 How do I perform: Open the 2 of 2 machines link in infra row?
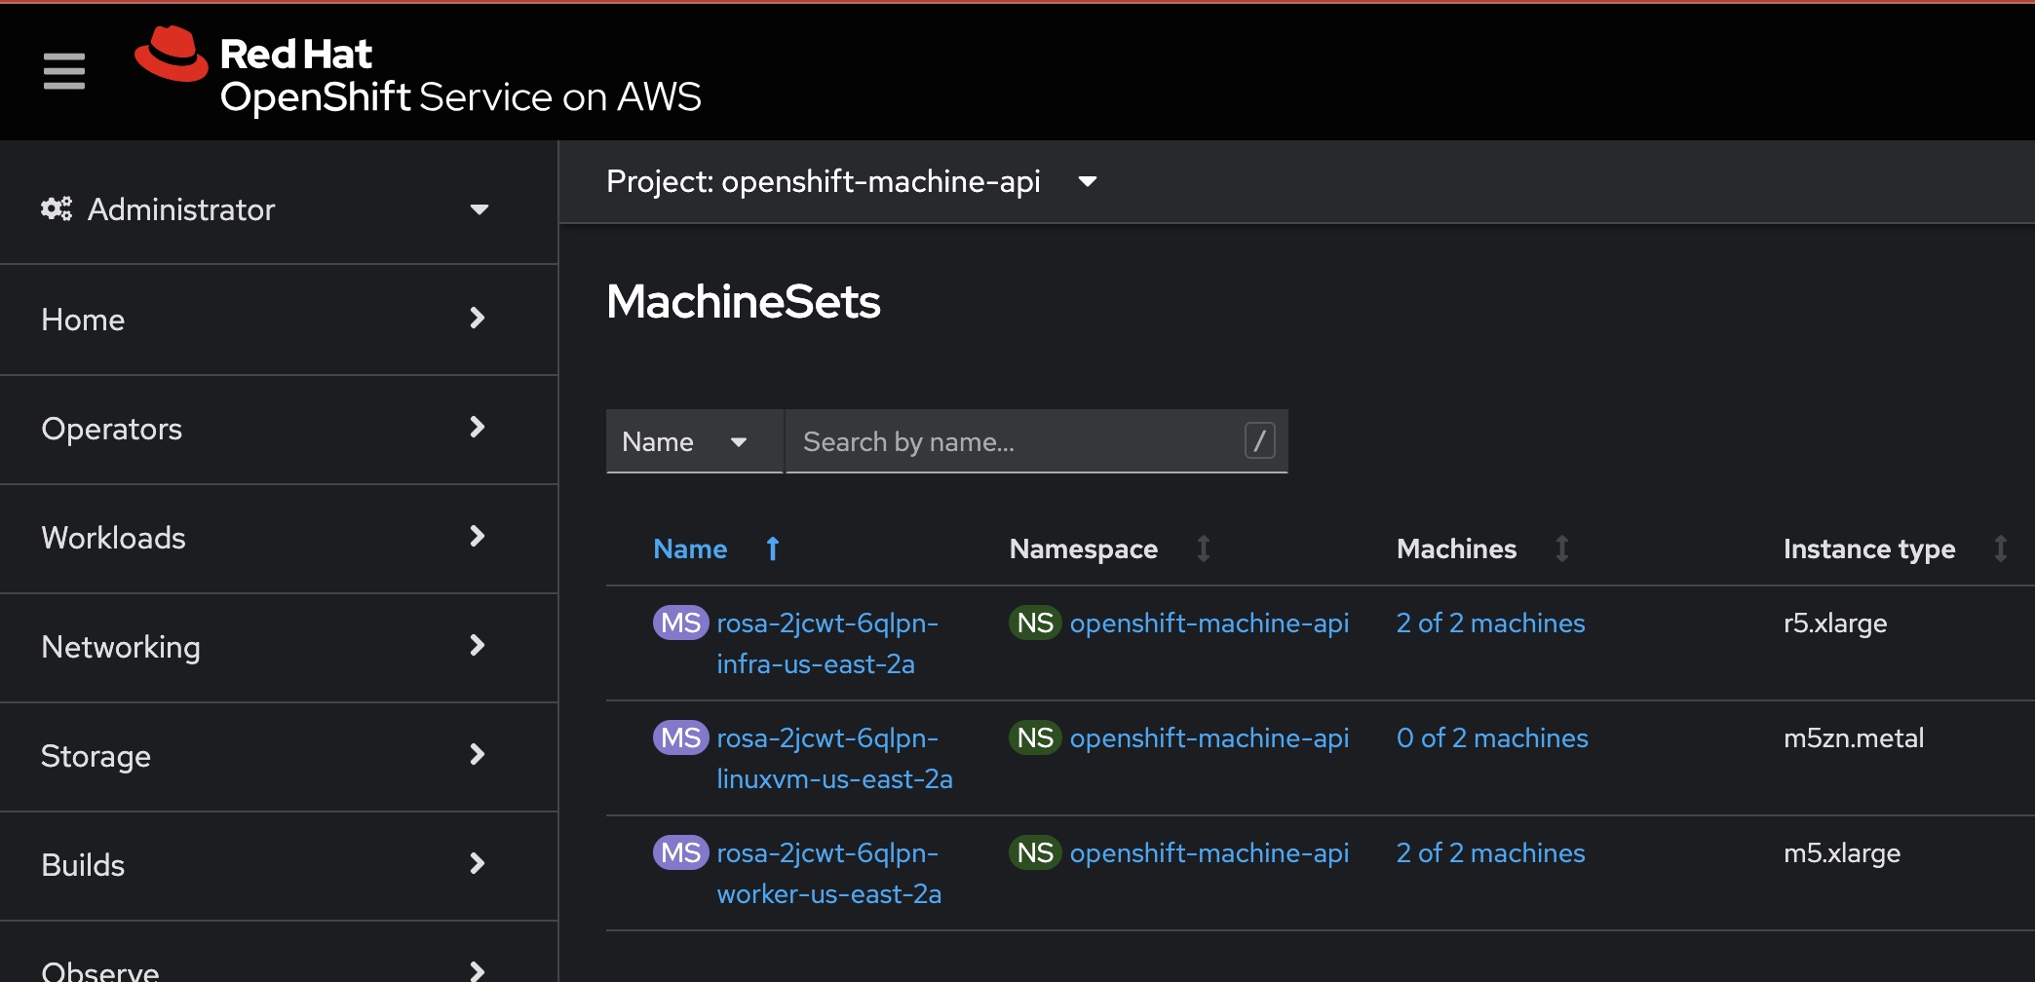pyautogui.click(x=1490, y=623)
